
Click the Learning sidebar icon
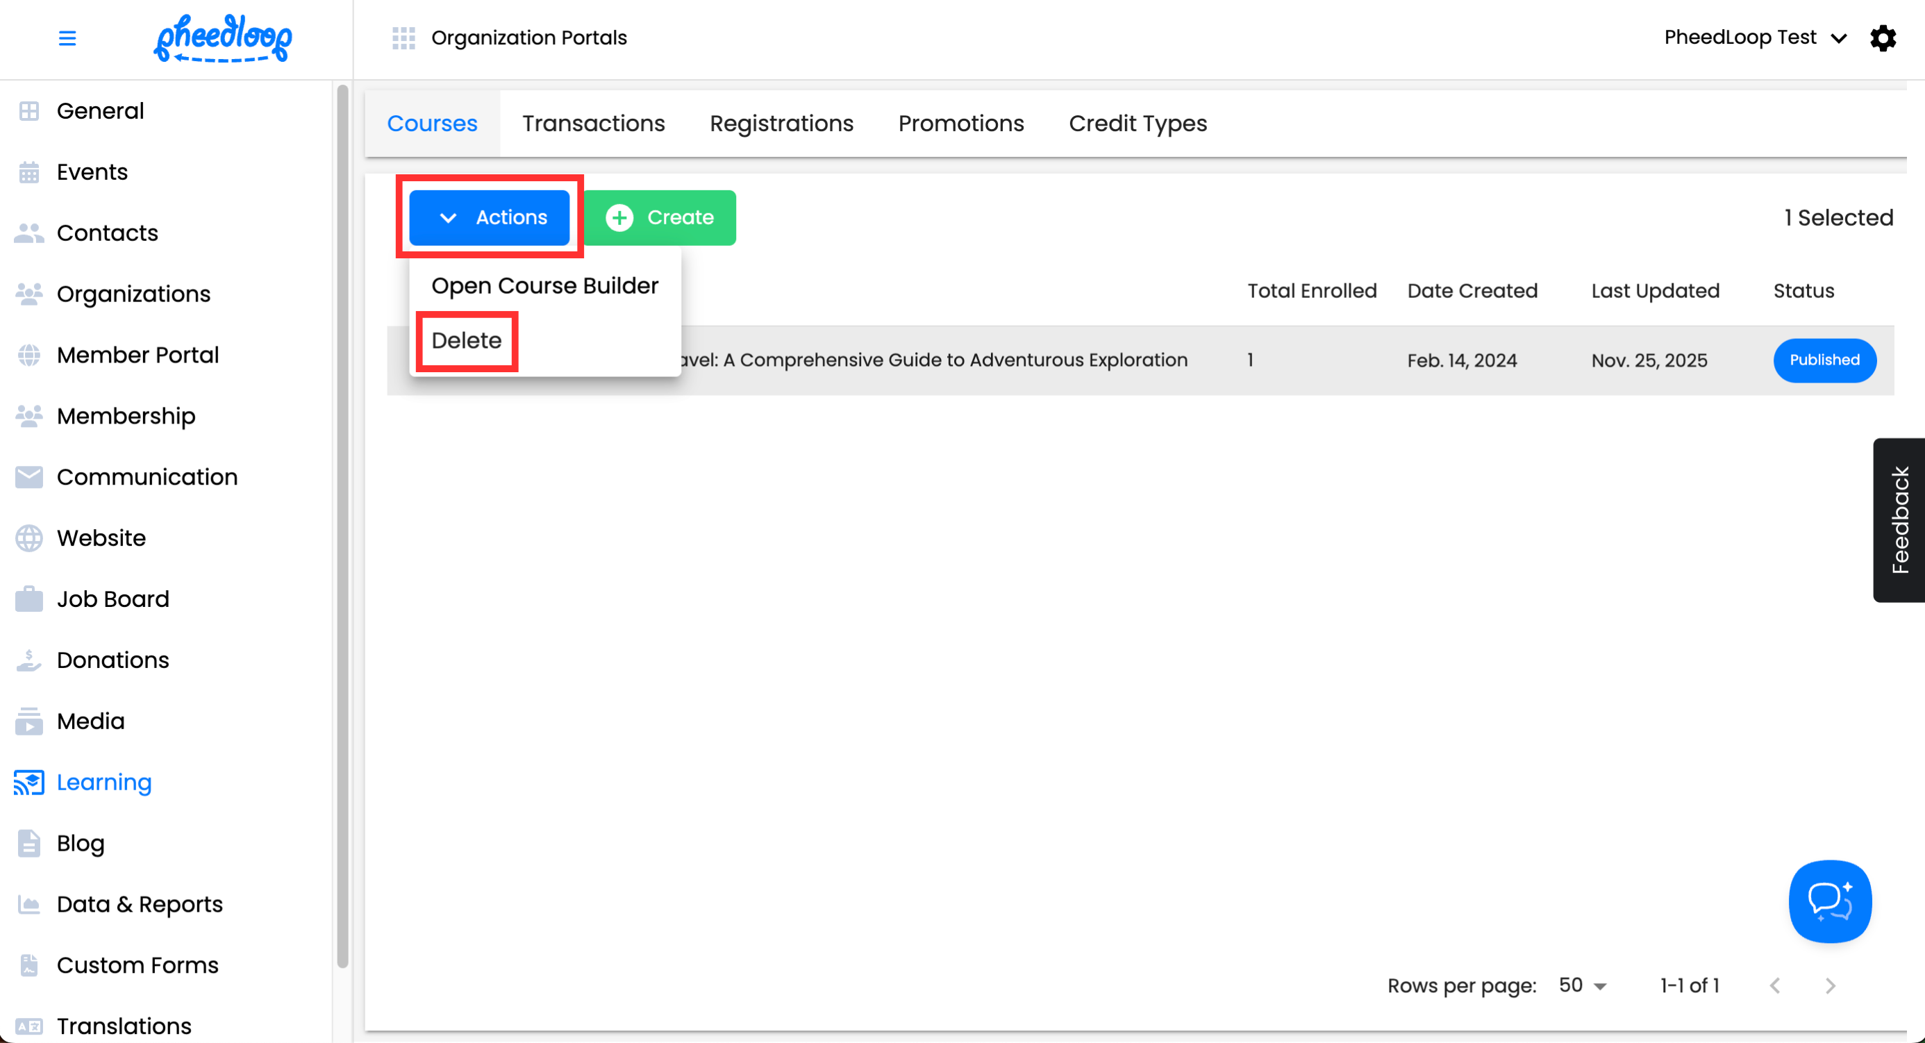(x=29, y=782)
